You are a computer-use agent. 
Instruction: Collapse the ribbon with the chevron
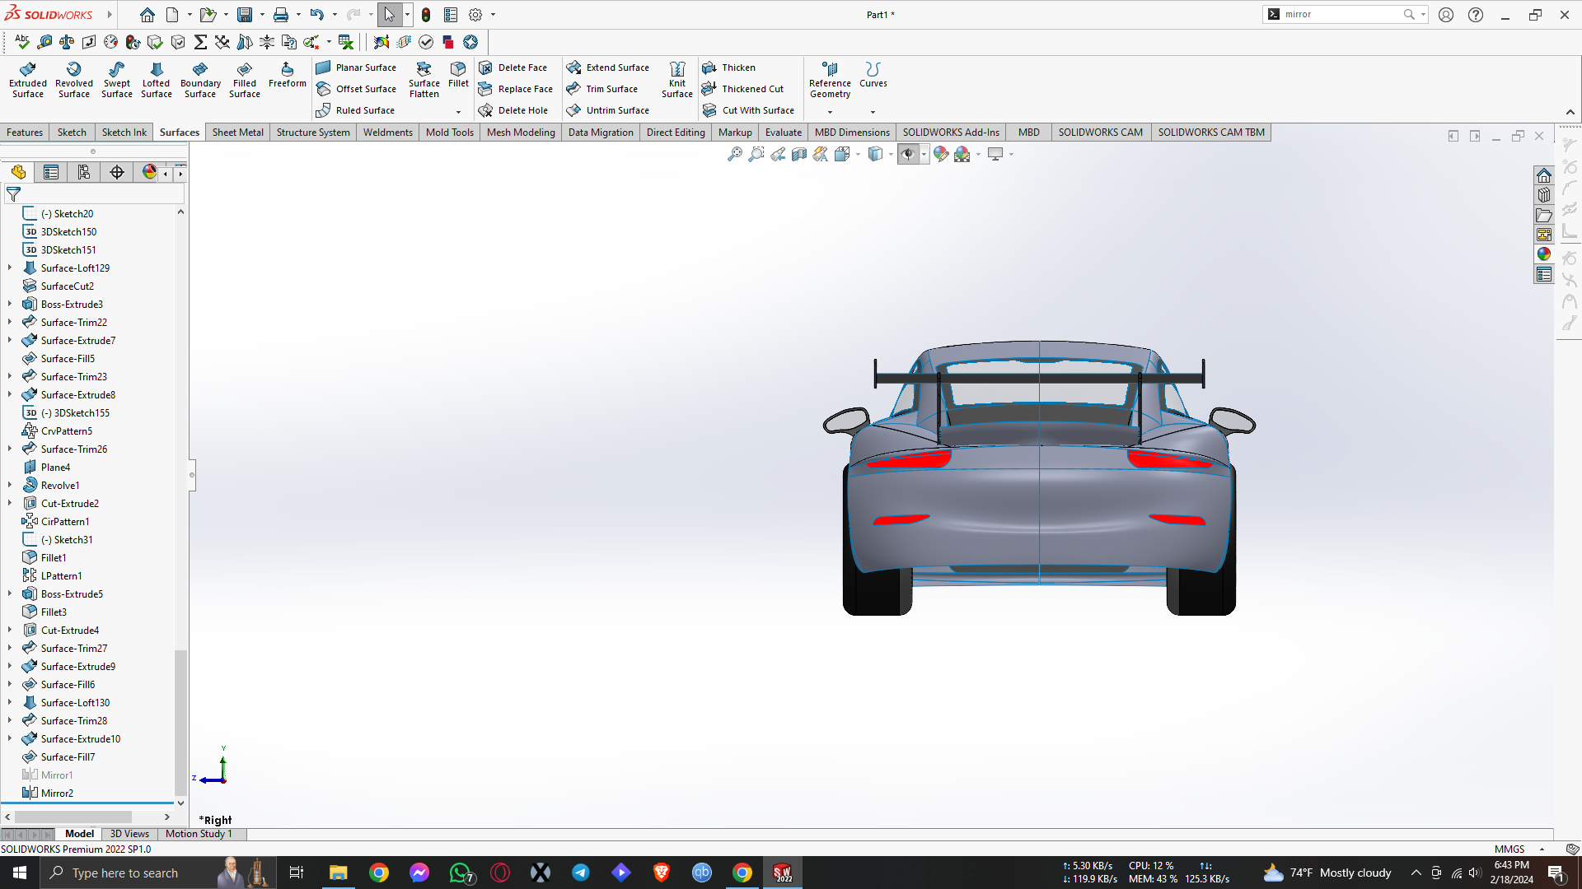pyautogui.click(x=1570, y=112)
